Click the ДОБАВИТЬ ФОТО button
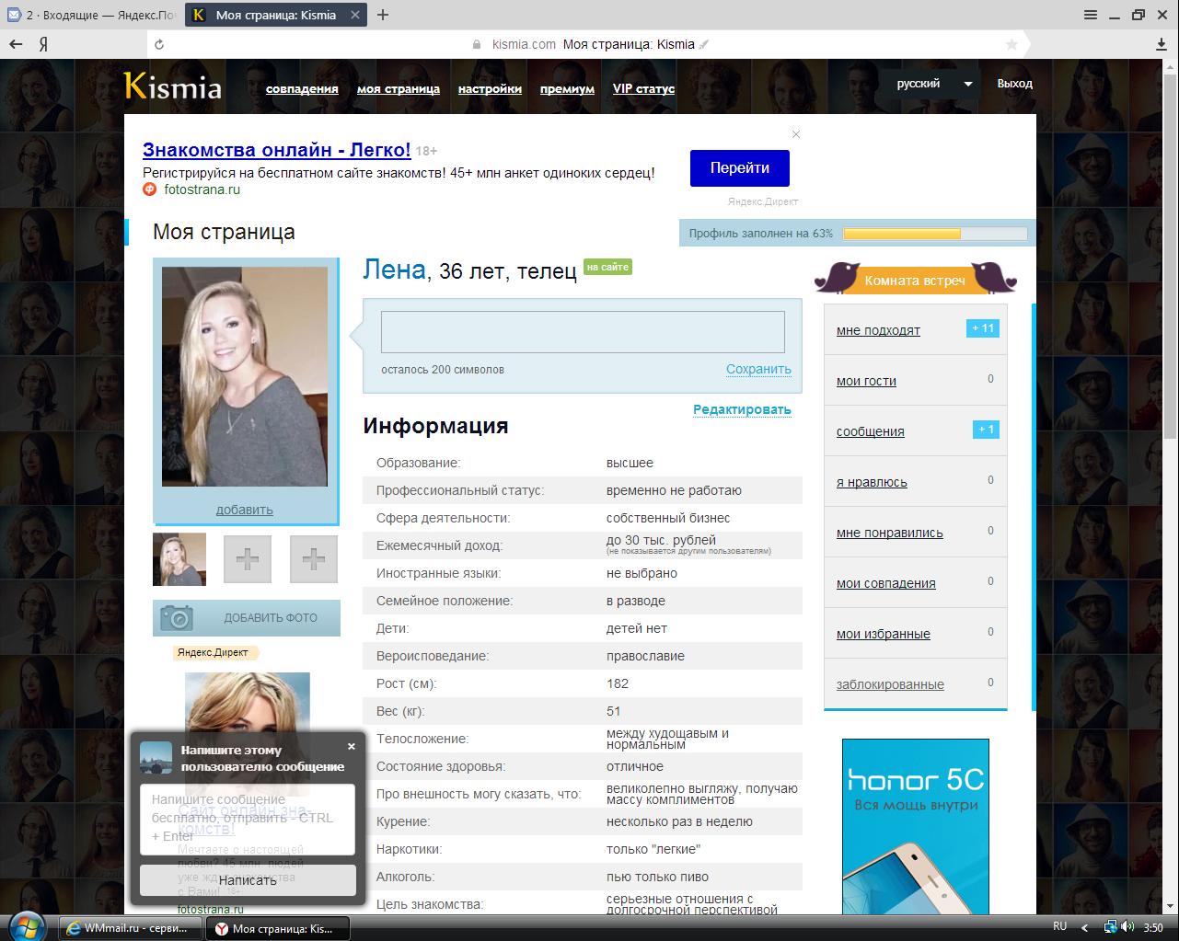This screenshot has width=1179, height=941. point(247,617)
